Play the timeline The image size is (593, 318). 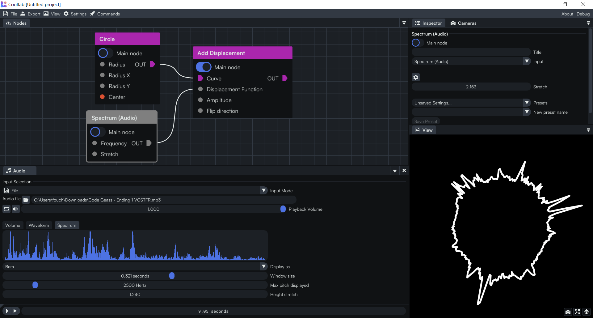15,311
